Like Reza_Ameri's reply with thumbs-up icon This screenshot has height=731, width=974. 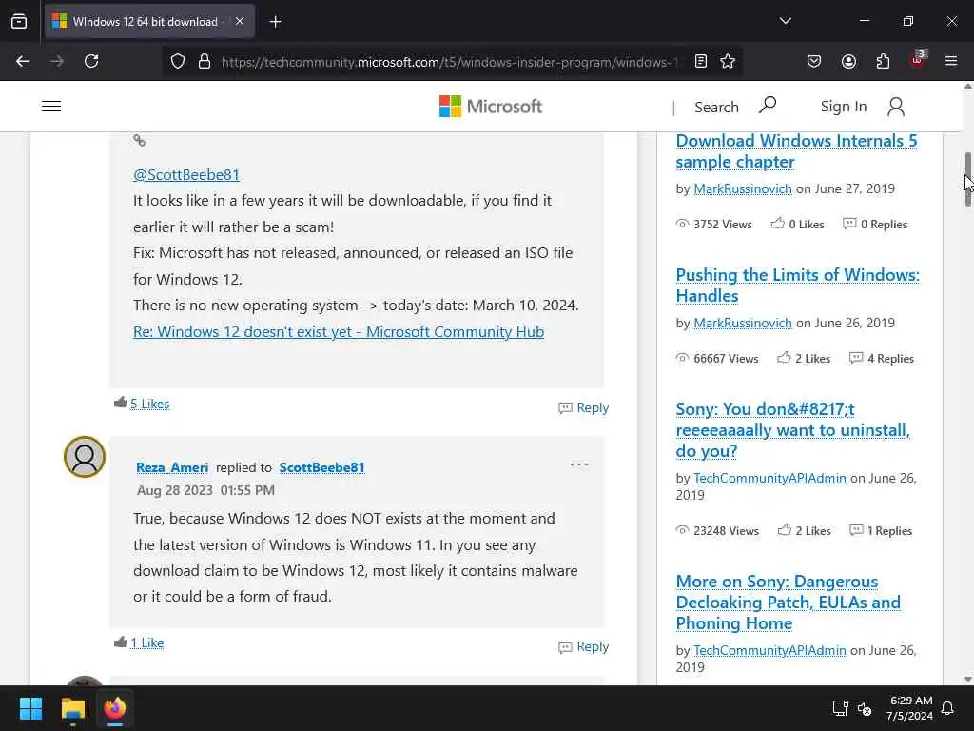coord(120,642)
